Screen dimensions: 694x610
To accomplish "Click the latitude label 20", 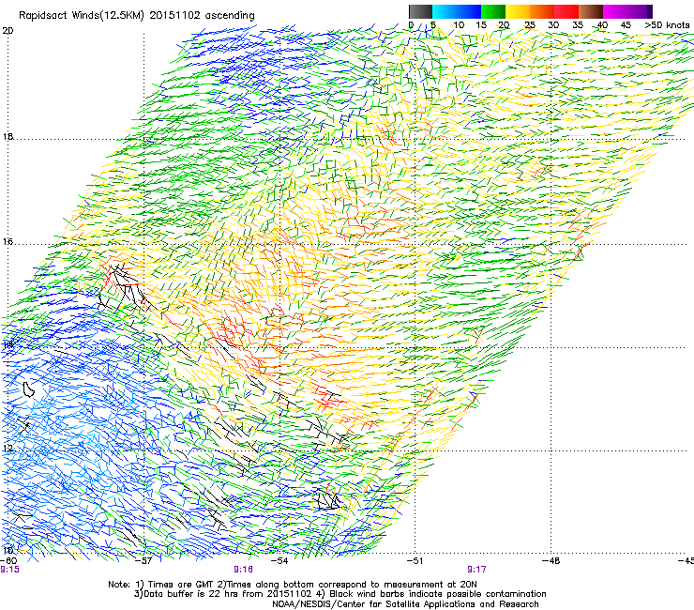I will (8, 31).
